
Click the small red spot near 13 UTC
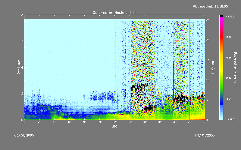pyautogui.click(x=122, y=114)
